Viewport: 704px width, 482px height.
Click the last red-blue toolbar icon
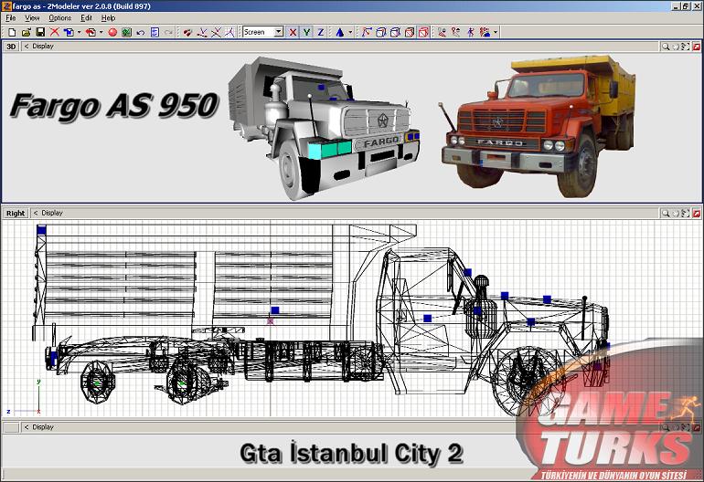point(485,32)
